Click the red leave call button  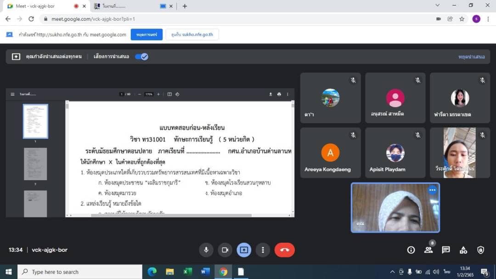point(284,250)
